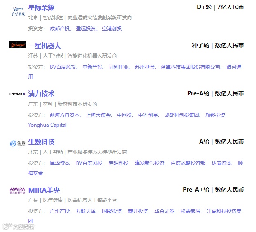This screenshot has height=232, width=256.
Task: Click the 星际荣耀 company logo
Action: pyautogui.click(x=18, y=11)
